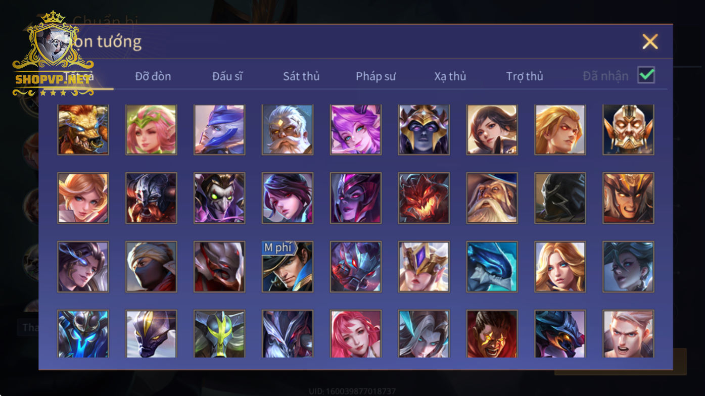The height and width of the screenshot is (396, 705).
Task: Filter heroes by 'Xạ thủ' tab
Action: (450, 76)
